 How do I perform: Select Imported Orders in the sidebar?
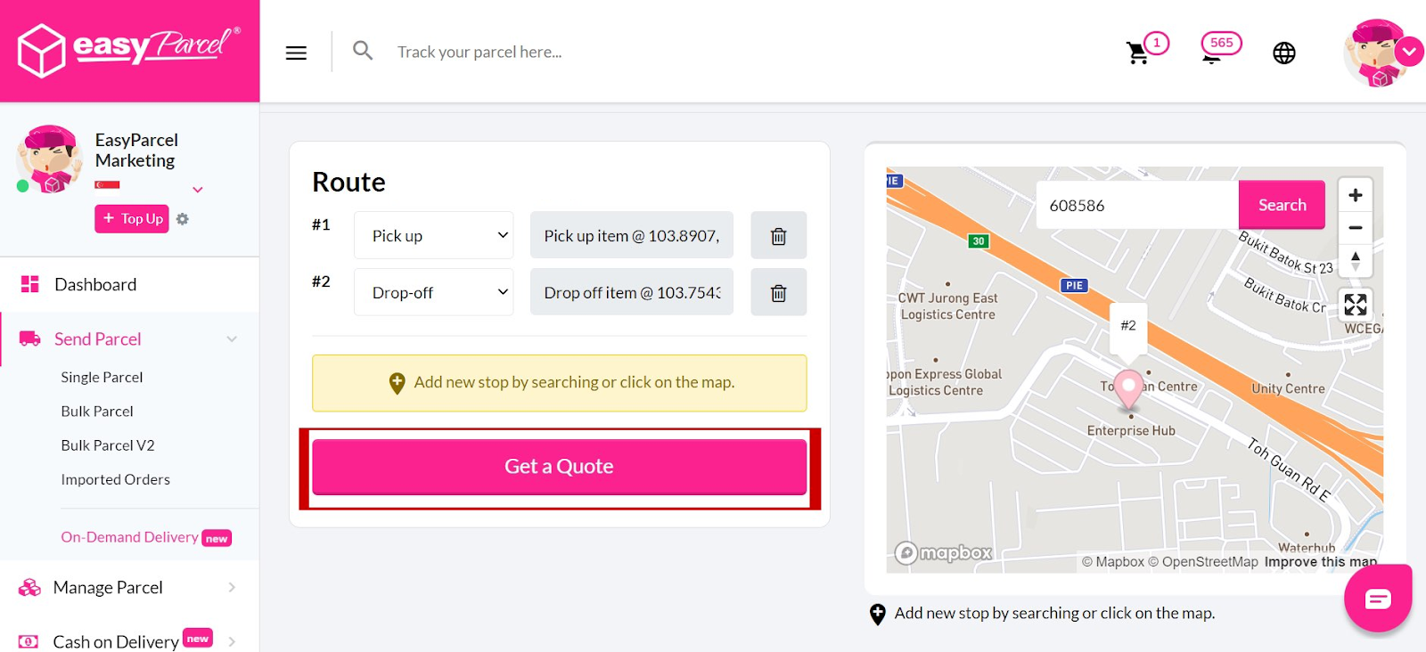pos(115,478)
